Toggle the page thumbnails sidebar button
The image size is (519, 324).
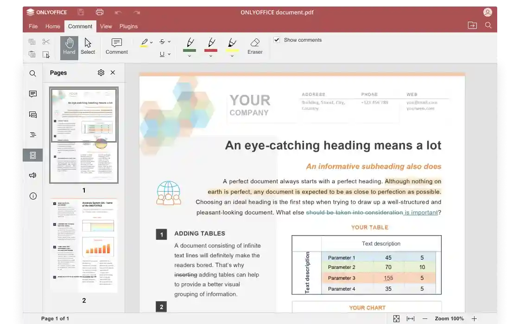[33, 156]
